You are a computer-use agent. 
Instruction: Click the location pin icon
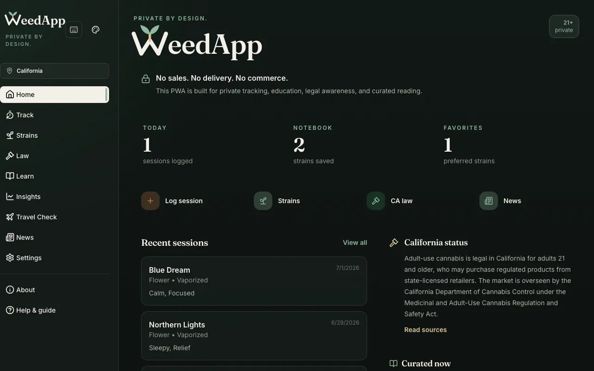(9, 71)
